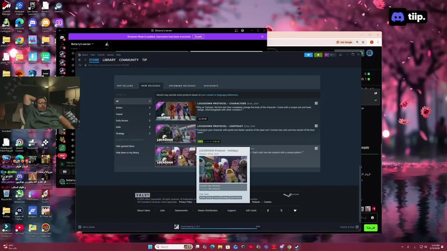Reload the Steam store page

tap(80, 65)
